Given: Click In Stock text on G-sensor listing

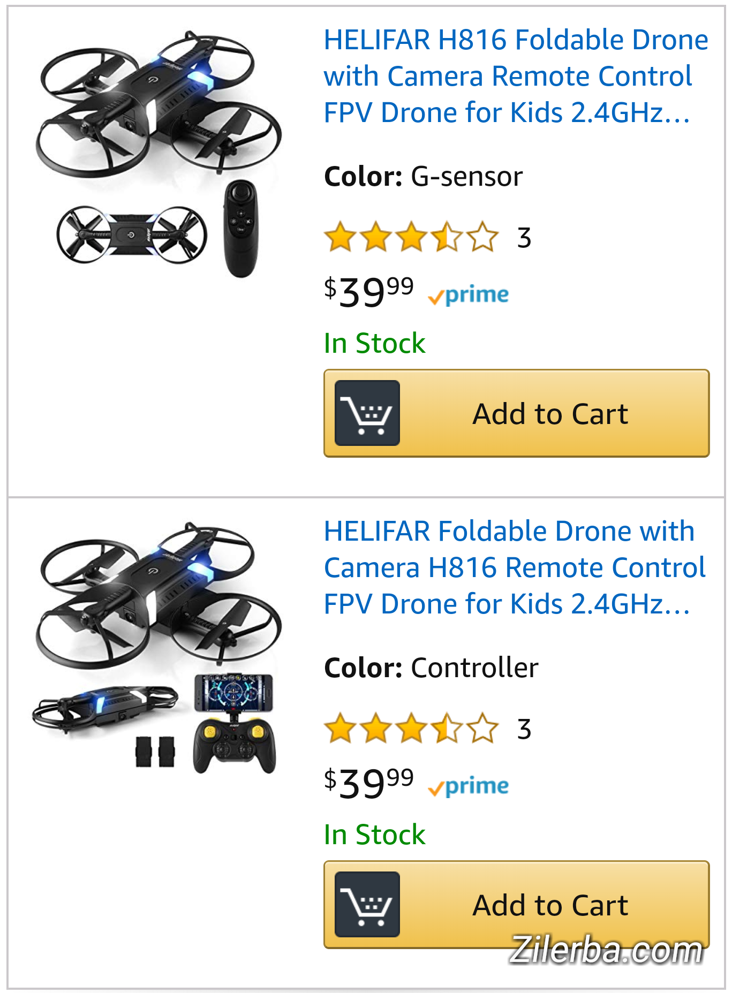Looking at the screenshot, I should click(374, 343).
